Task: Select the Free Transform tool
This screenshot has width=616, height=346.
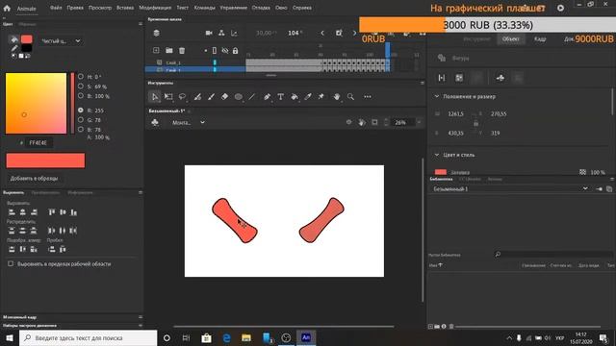Action: (168, 97)
